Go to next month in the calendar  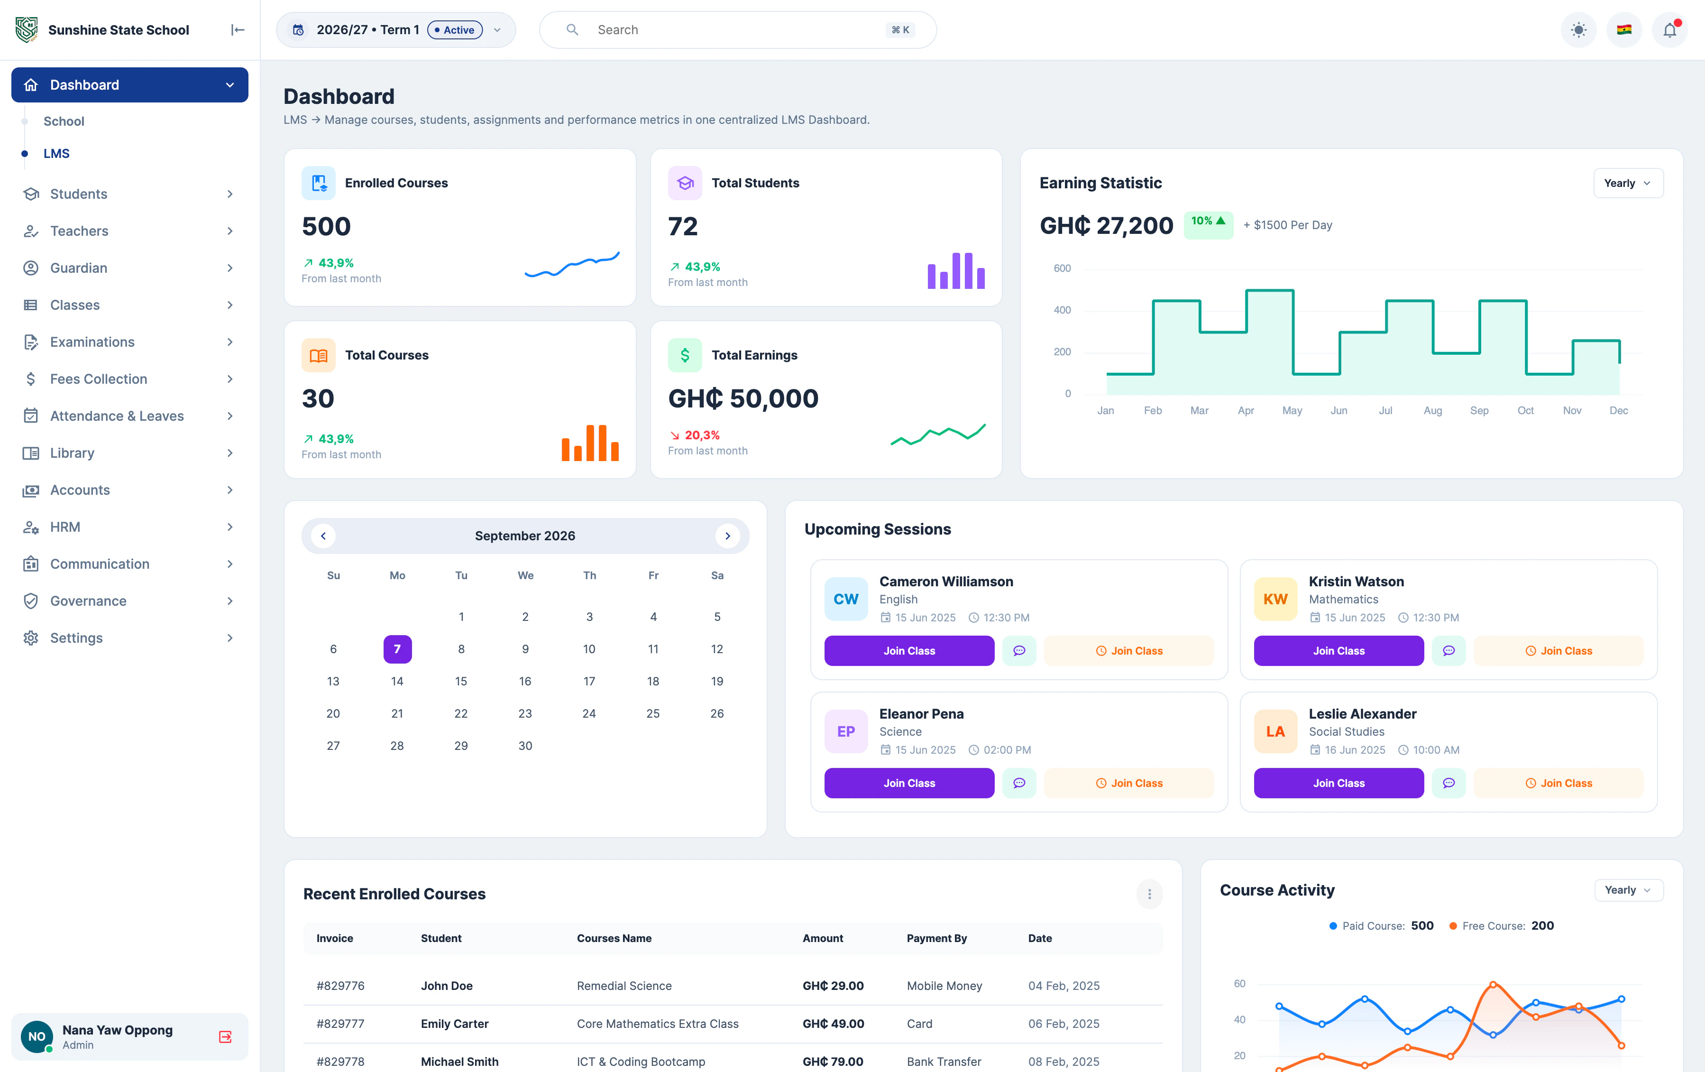727,536
